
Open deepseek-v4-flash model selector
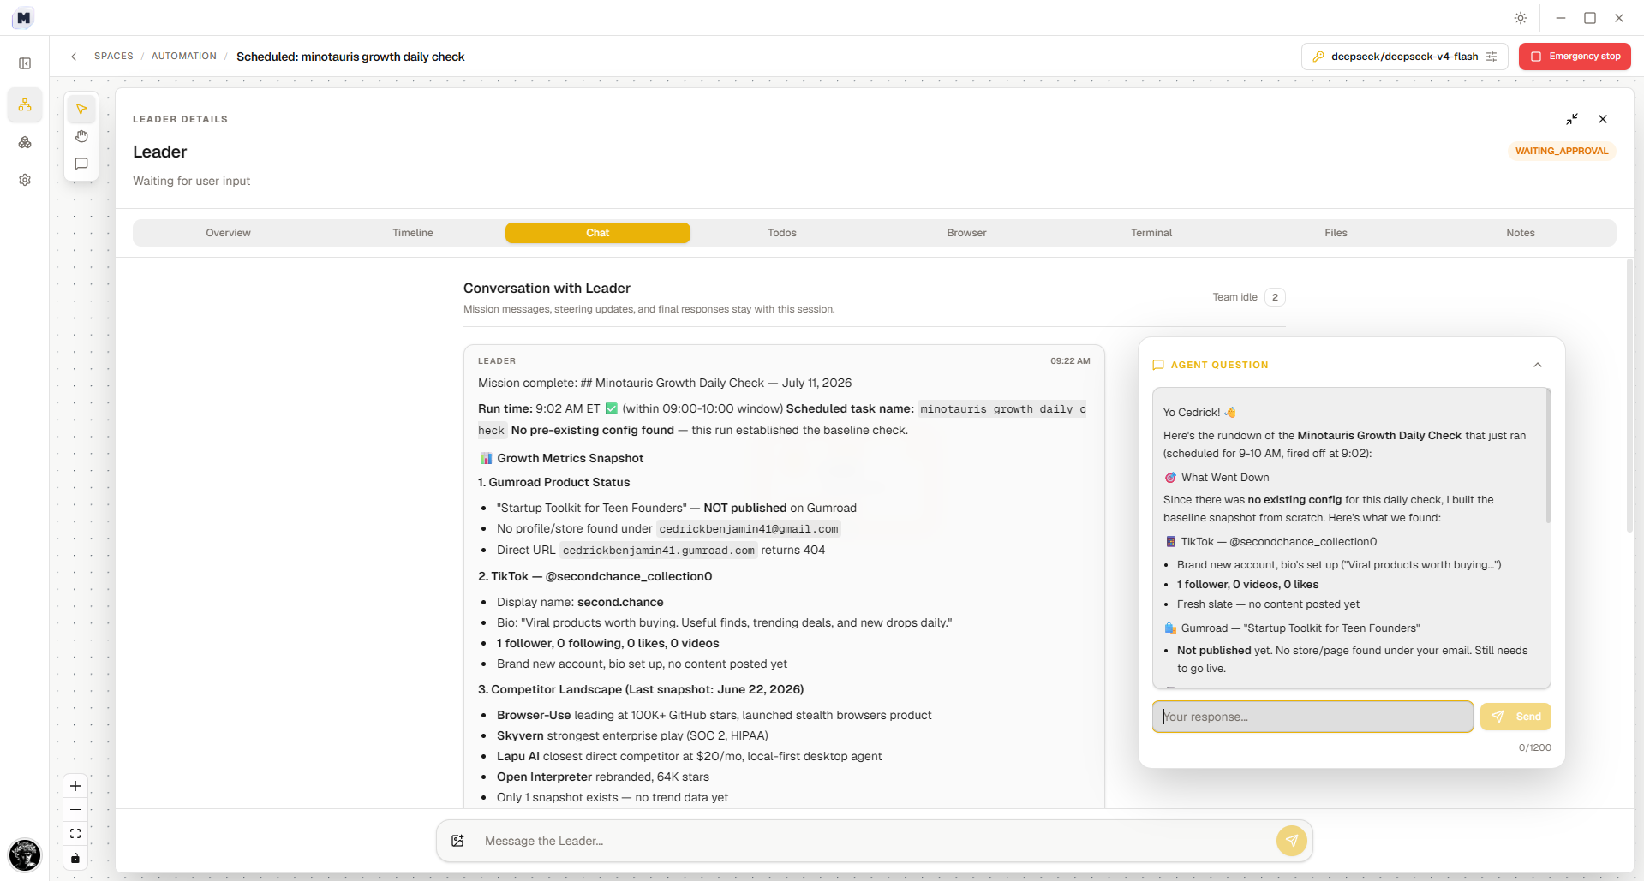1404,57
